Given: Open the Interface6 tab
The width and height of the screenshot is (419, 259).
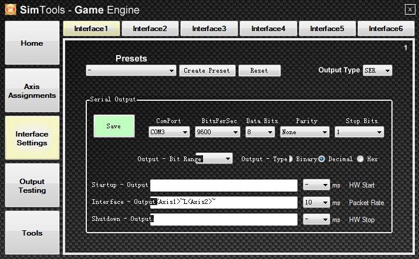Looking at the screenshot, I should point(386,29).
